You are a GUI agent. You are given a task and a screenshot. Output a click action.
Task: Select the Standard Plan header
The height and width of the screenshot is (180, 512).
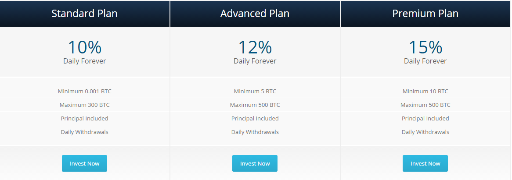84,14
